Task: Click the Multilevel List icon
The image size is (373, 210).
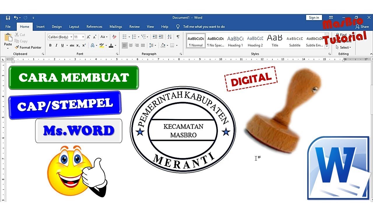Action: 143,37
